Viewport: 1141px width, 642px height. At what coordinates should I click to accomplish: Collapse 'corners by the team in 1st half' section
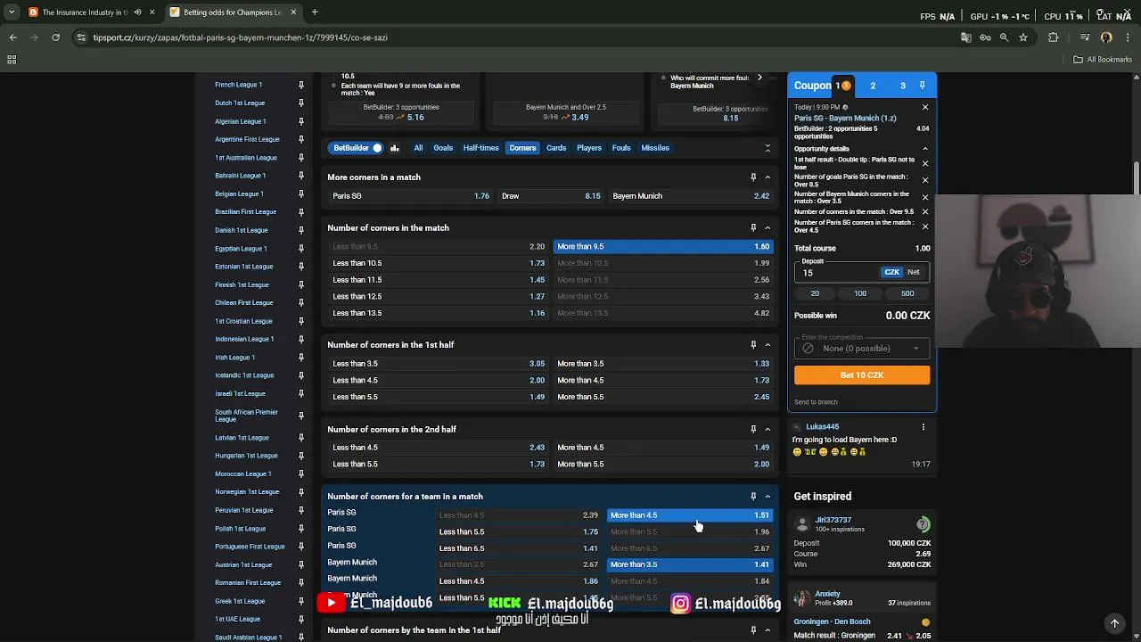tap(768, 630)
